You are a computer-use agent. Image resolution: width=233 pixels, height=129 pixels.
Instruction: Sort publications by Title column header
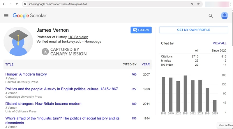tap(9, 64)
